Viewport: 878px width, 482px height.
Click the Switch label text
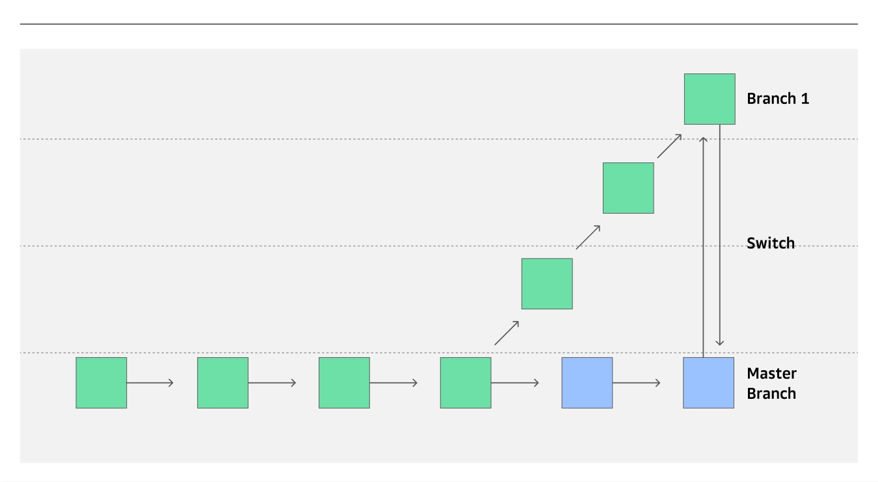coord(771,243)
